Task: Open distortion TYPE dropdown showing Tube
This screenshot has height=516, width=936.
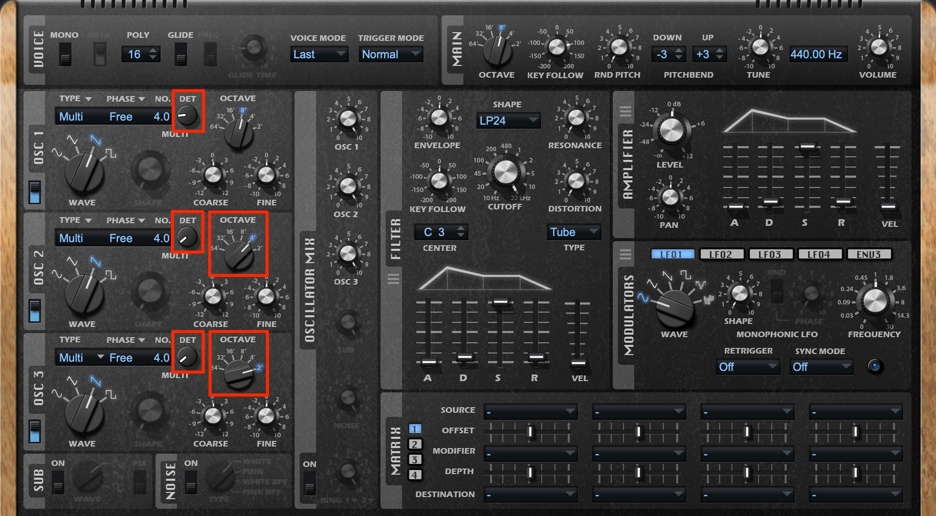Action: [574, 232]
